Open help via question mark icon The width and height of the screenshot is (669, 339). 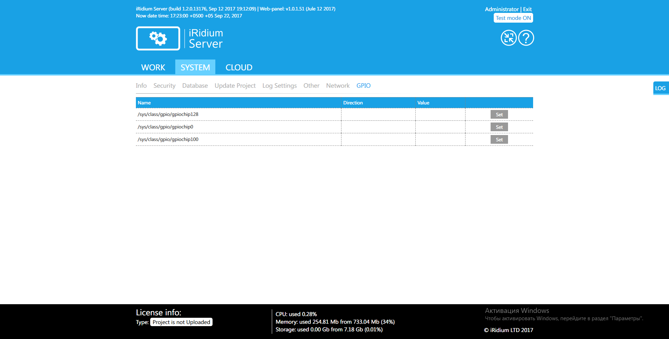pyautogui.click(x=526, y=38)
